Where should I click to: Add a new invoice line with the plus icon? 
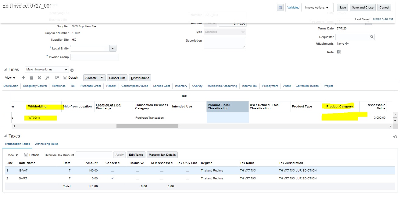(x=23, y=78)
